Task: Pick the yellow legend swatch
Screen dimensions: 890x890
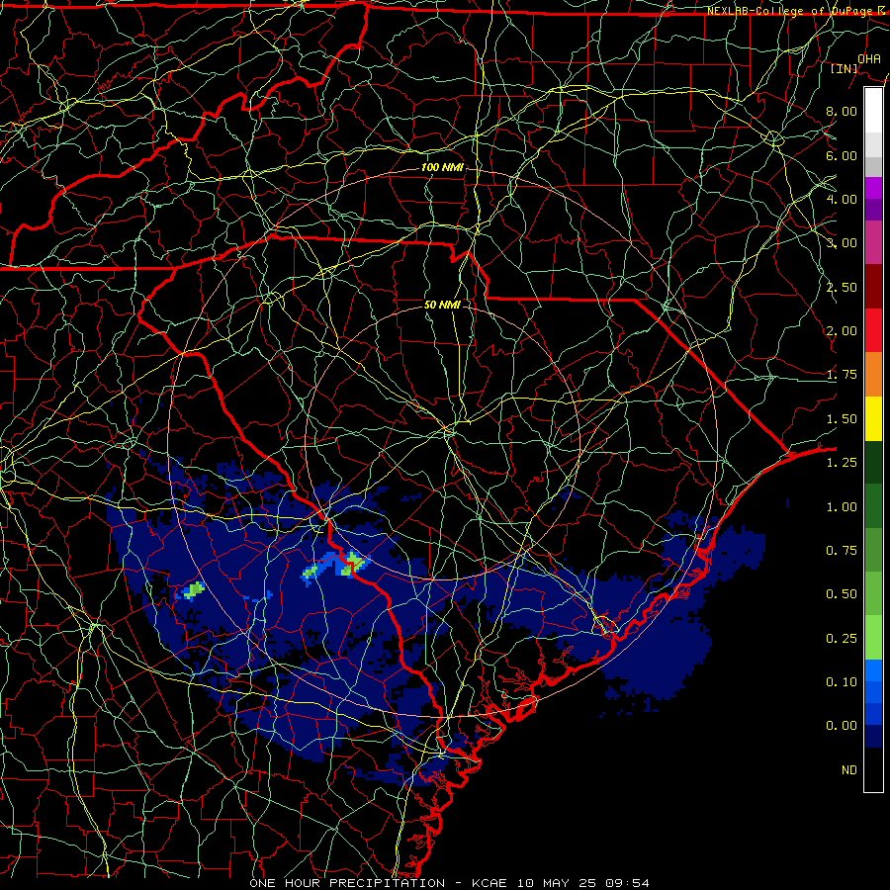Action: [873, 419]
